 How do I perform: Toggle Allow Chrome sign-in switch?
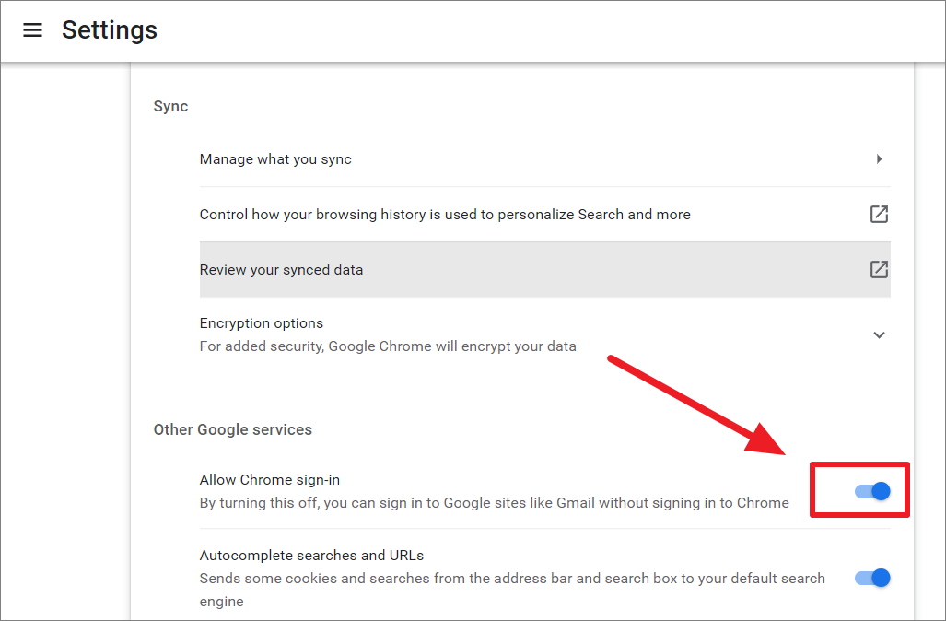coord(872,491)
